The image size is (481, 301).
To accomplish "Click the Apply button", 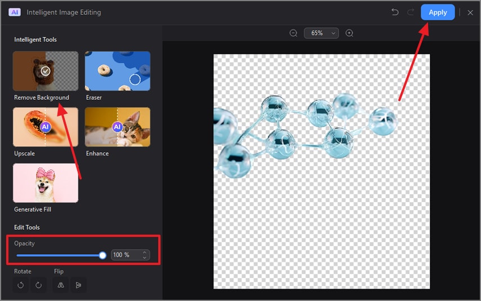I will 438,12.
